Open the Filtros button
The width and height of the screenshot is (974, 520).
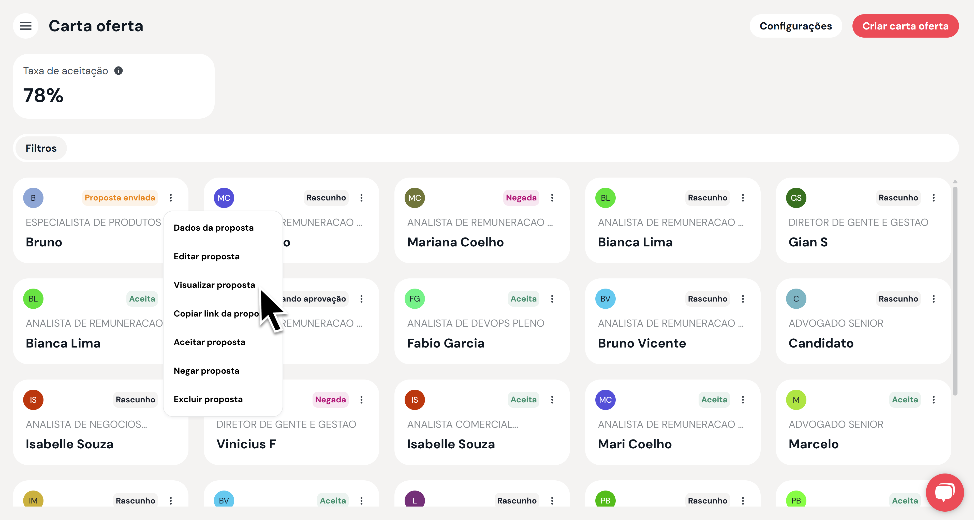click(41, 148)
